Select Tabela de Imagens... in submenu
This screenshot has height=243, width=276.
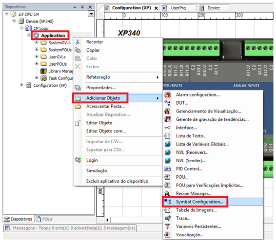(x=213, y=210)
